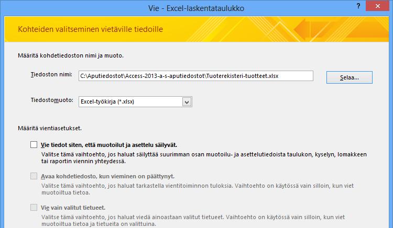
Task: Select the Excel-työkirja (*.xlsx) combo box
Action: 135,102
